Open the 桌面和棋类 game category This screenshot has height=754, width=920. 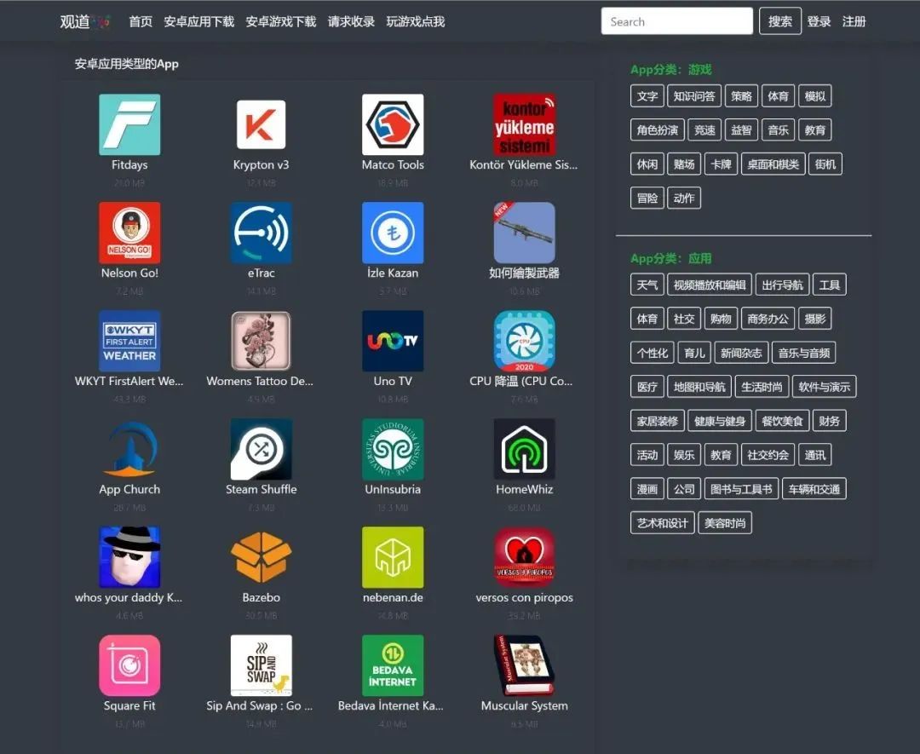pyautogui.click(x=773, y=164)
